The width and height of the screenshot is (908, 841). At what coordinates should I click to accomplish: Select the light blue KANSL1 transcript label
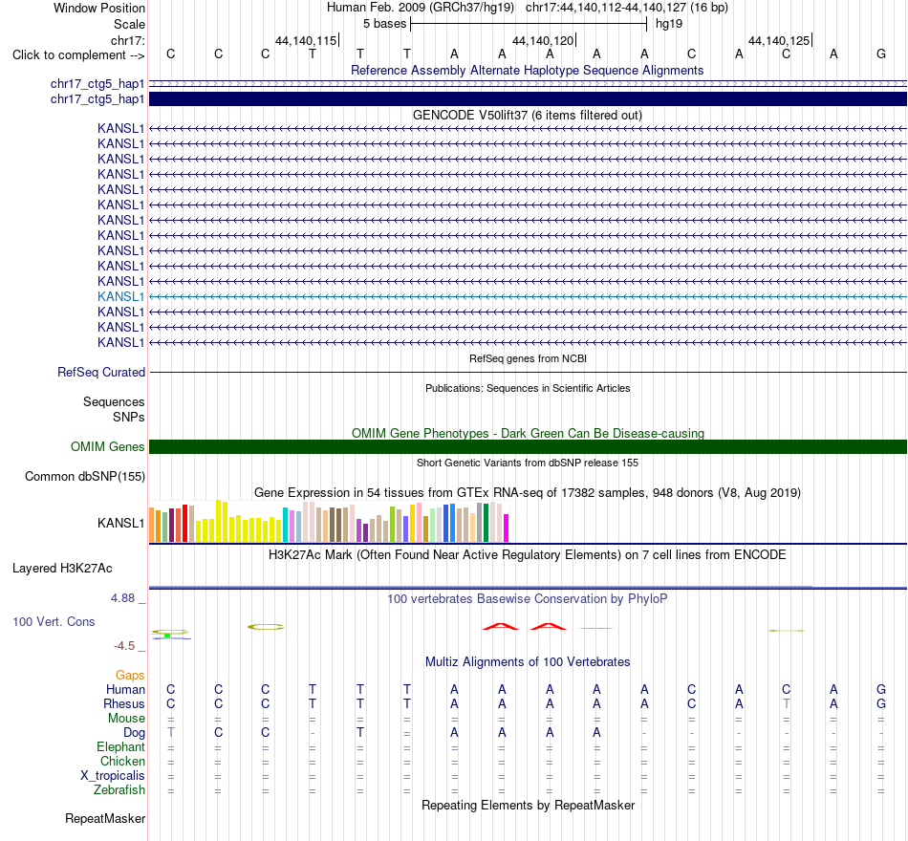120,296
